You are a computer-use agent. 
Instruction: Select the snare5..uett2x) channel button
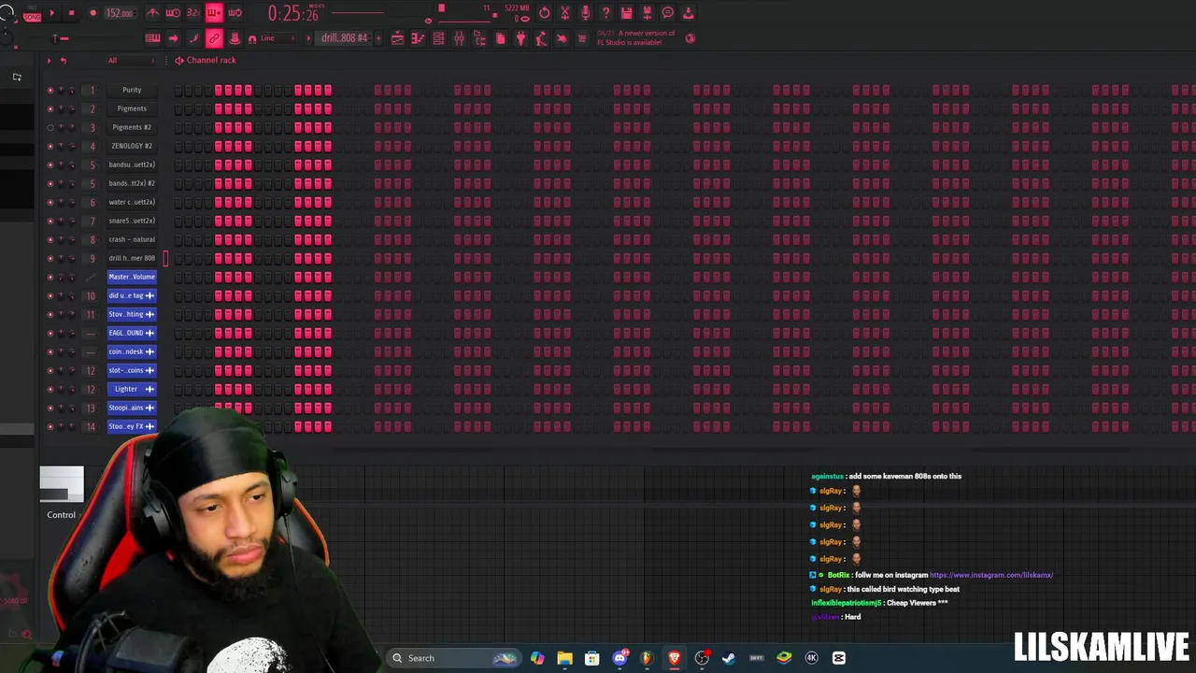tap(132, 221)
